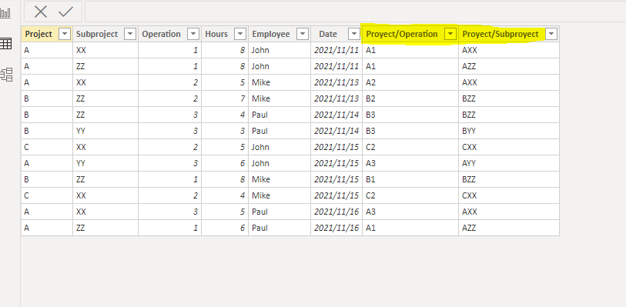
Task: Click the Subproject YY cell in the 2021/11/14 row
Action: coord(105,131)
